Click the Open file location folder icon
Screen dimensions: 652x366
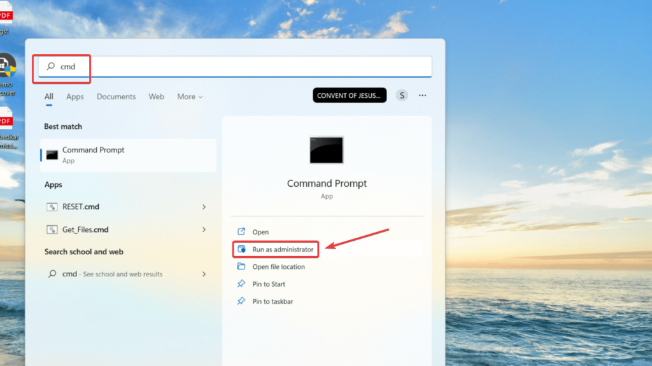tap(241, 267)
